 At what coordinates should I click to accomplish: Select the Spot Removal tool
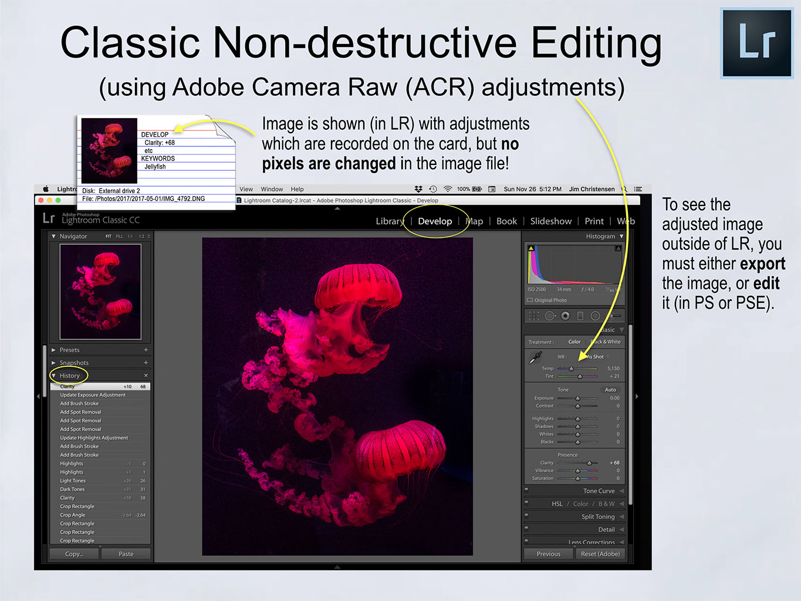[x=550, y=316]
